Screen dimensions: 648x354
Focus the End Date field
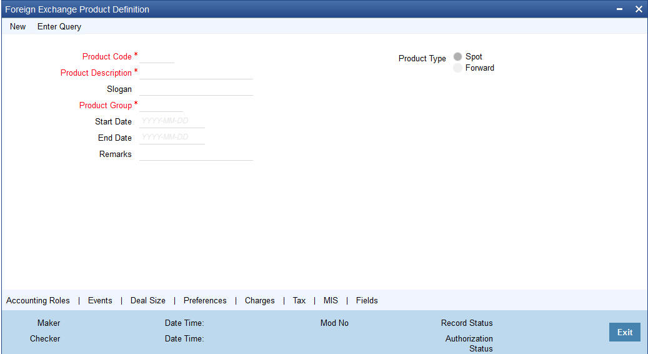tap(172, 138)
